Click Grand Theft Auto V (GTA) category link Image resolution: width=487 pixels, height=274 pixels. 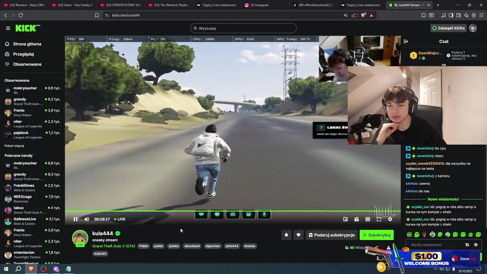pos(113,246)
